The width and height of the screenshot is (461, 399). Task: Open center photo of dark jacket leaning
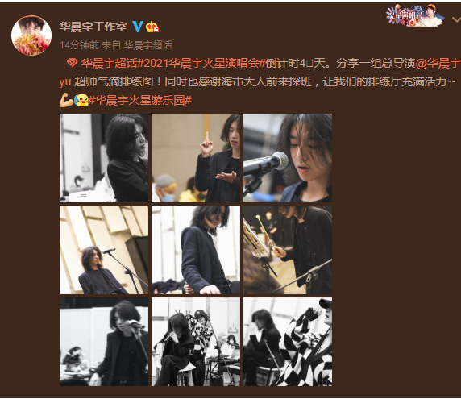196,250
